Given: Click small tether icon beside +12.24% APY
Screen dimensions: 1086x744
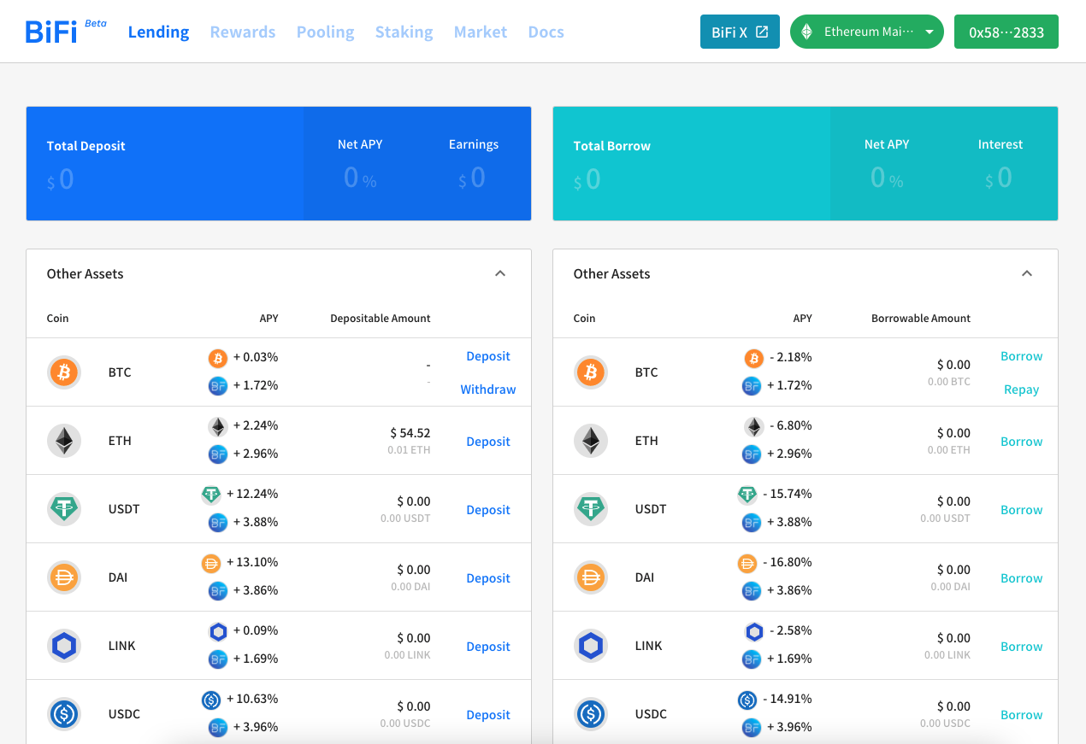Looking at the screenshot, I should click(211, 495).
